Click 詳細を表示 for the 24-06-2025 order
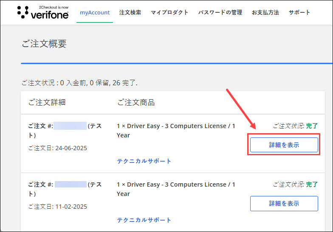Image resolution: width=333 pixels, height=232 pixels. pyautogui.click(x=284, y=145)
